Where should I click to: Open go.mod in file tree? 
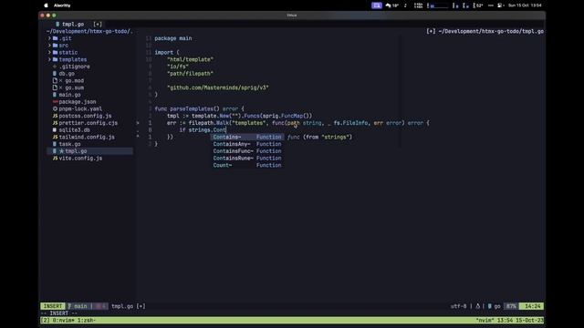click(x=75, y=81)
